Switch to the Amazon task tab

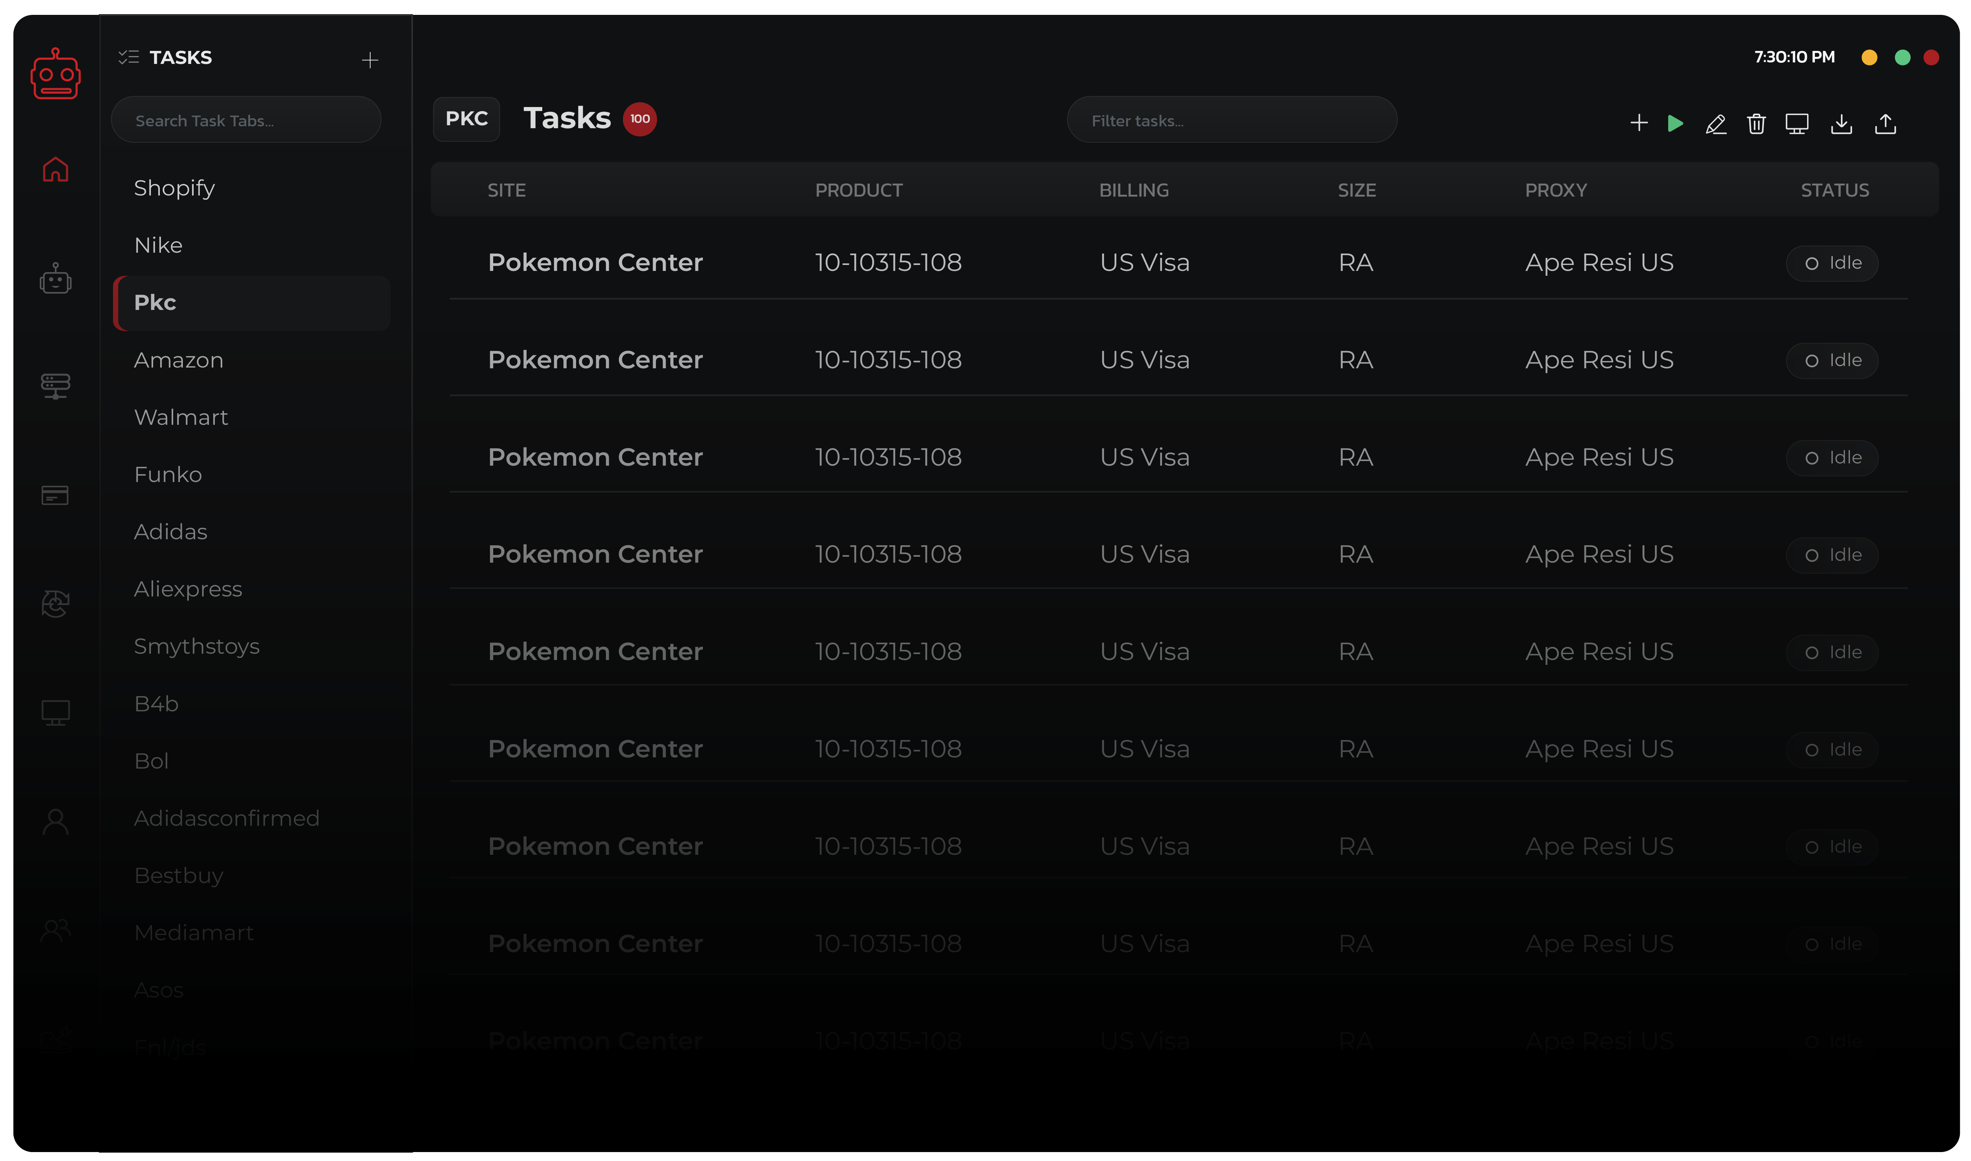click(x=178, y=360)
